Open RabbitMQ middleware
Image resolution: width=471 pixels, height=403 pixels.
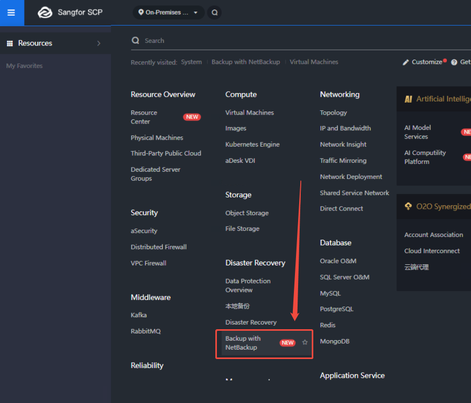tap(146, 331)
